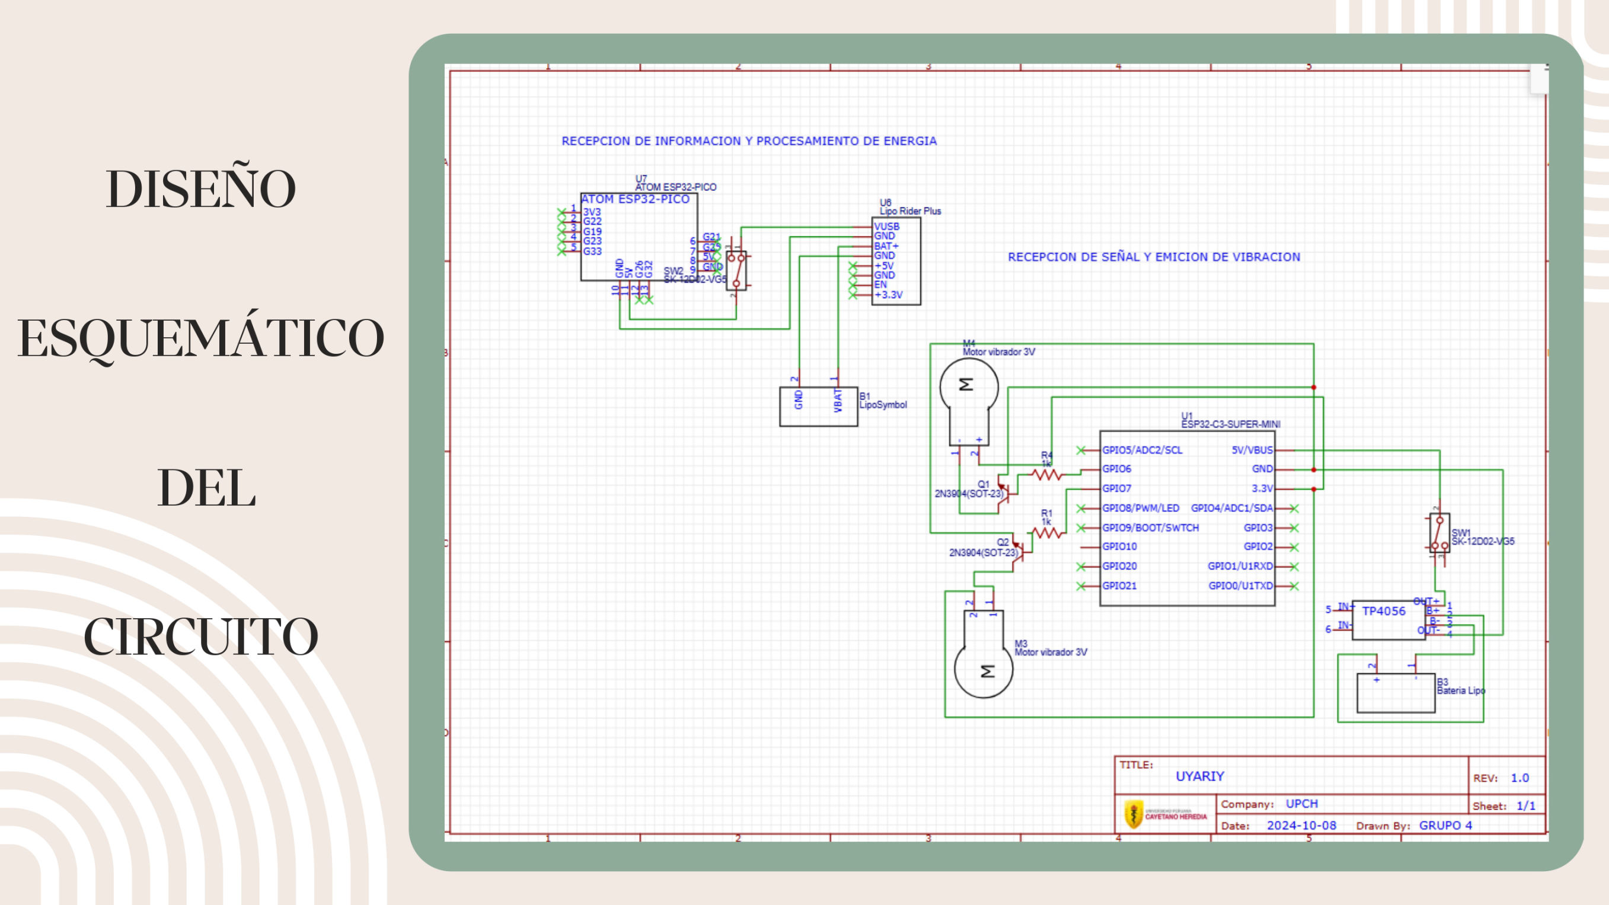Click the 'Lipo Rider Plus' component label
Viewport: 1609px width, 905px height.
tap(910, 211)
